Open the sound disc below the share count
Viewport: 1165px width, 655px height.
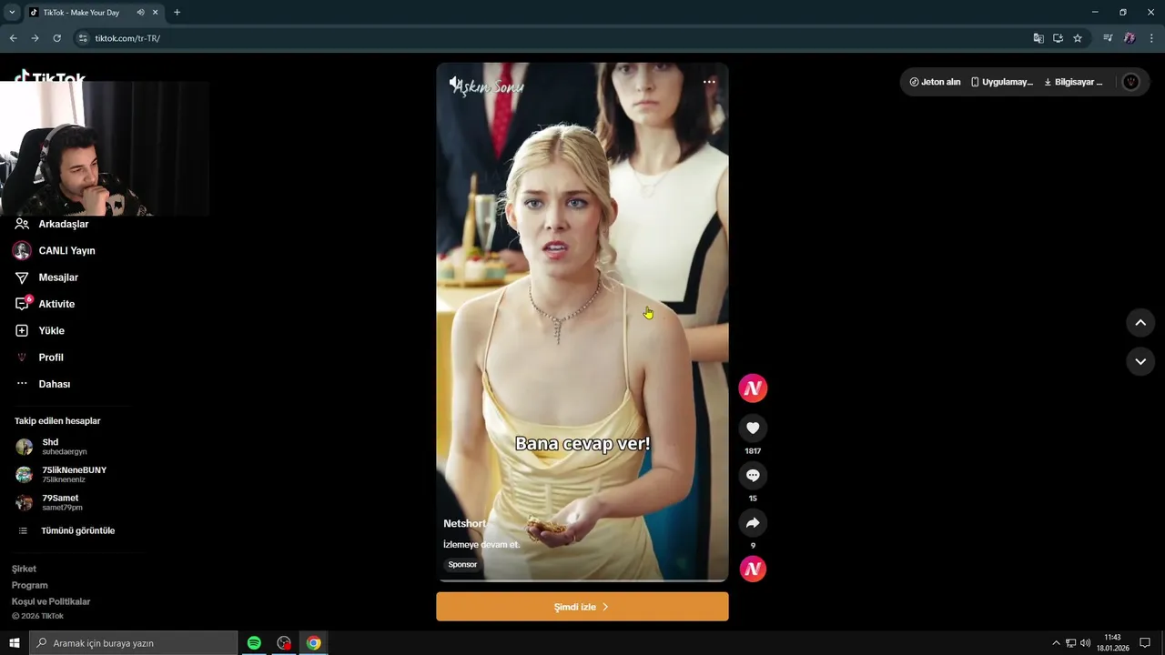point(753,569)
